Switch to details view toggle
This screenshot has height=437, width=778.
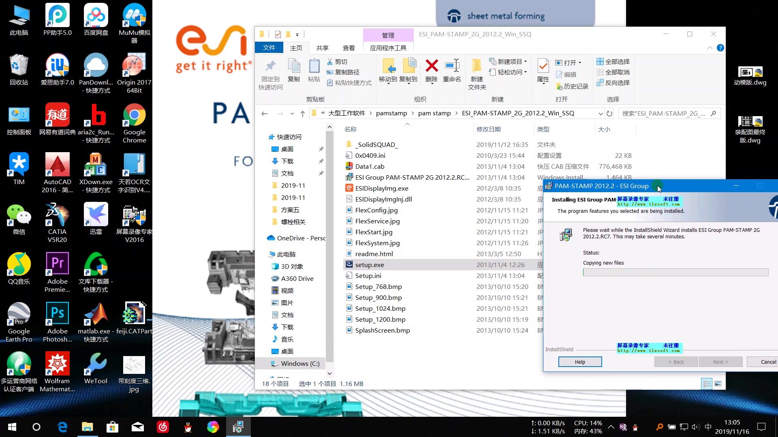point(707,384)
